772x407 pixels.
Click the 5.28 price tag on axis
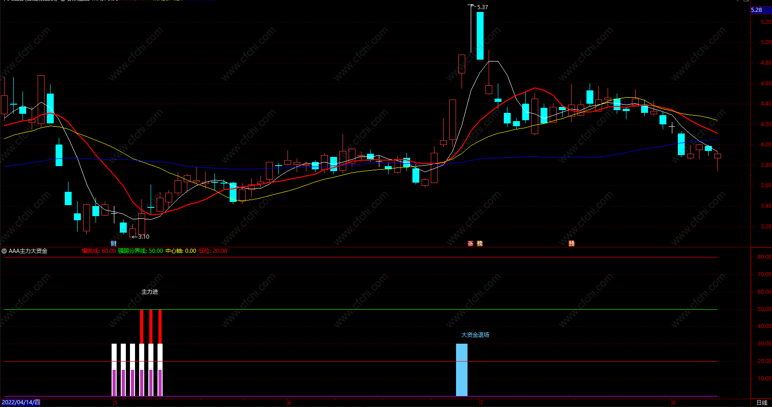[x=761, y=10]
